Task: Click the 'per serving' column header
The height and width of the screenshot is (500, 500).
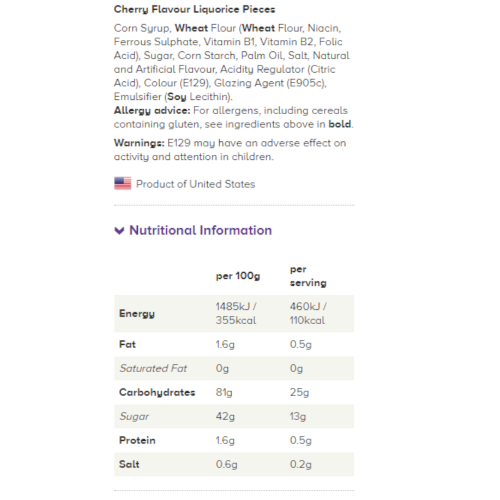Action: (308, 276)
